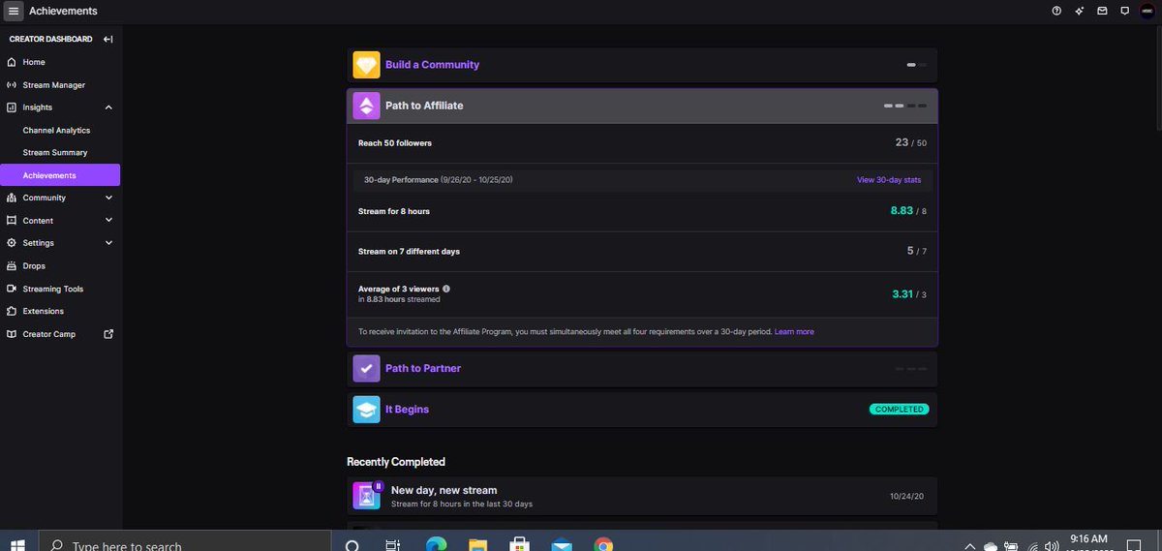The image size is (1162, 551).
Task: Click the COMPLETED status badge
Action: coord(899,410)
